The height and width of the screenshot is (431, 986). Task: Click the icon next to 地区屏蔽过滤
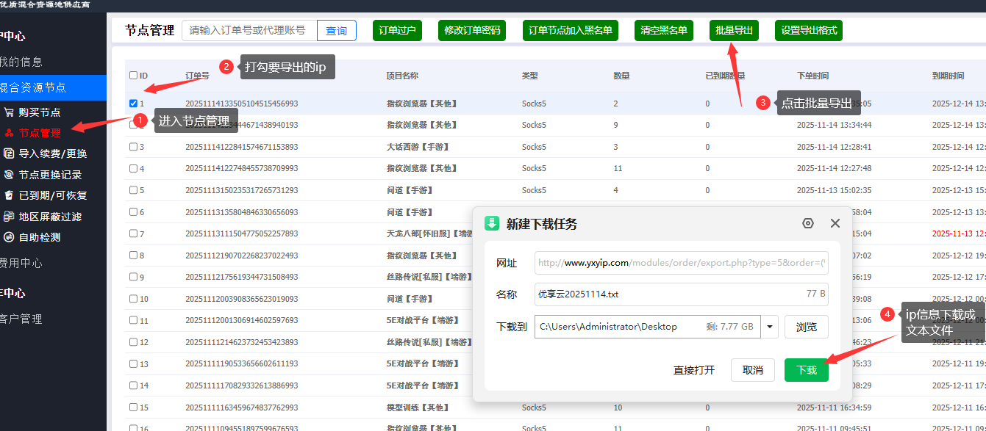pos(9,217)
